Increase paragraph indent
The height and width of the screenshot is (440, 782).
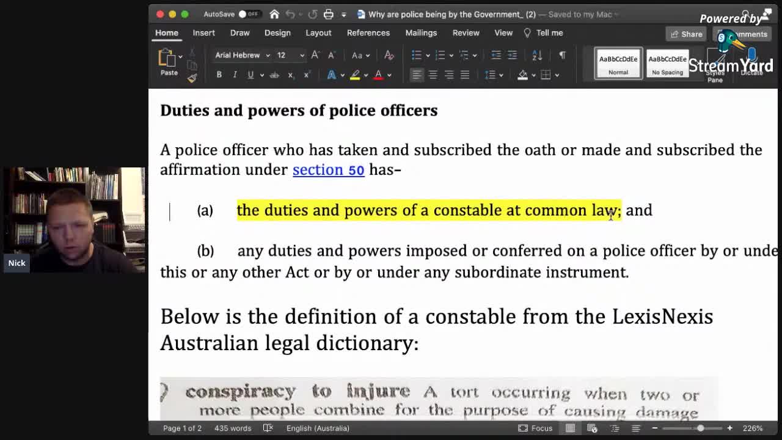(x=512, y=55)
